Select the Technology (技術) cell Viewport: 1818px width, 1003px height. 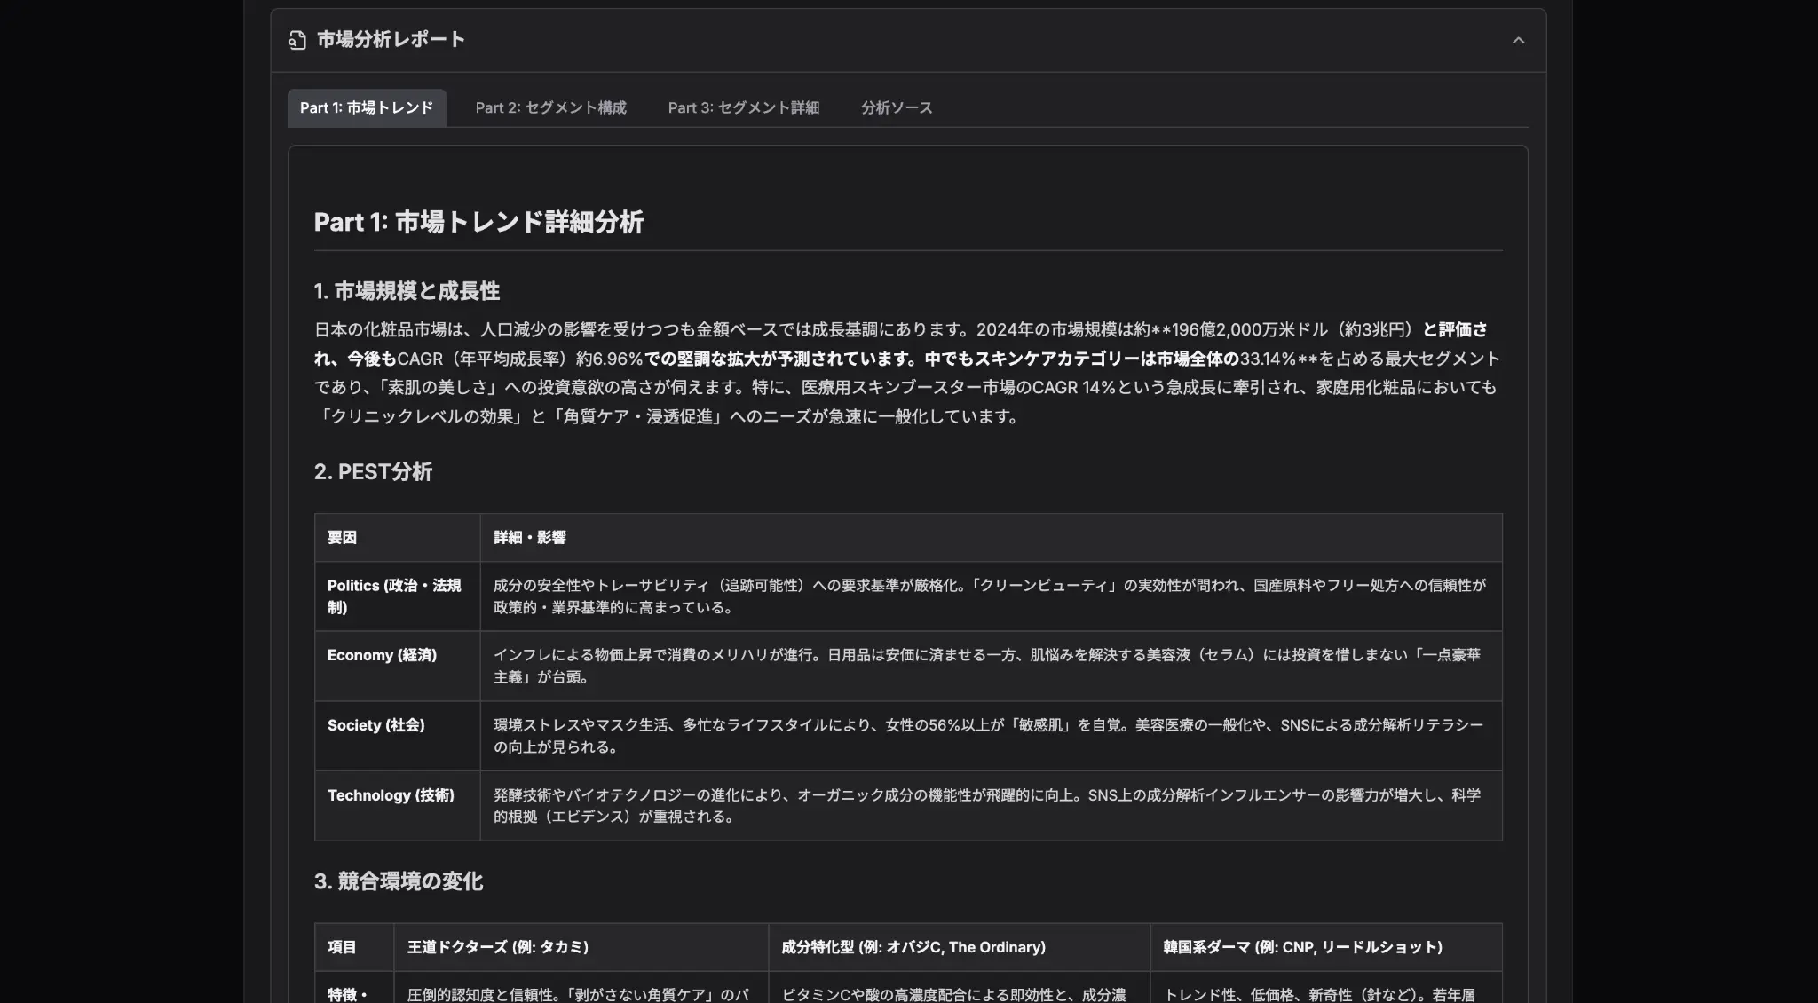[397, 806]
